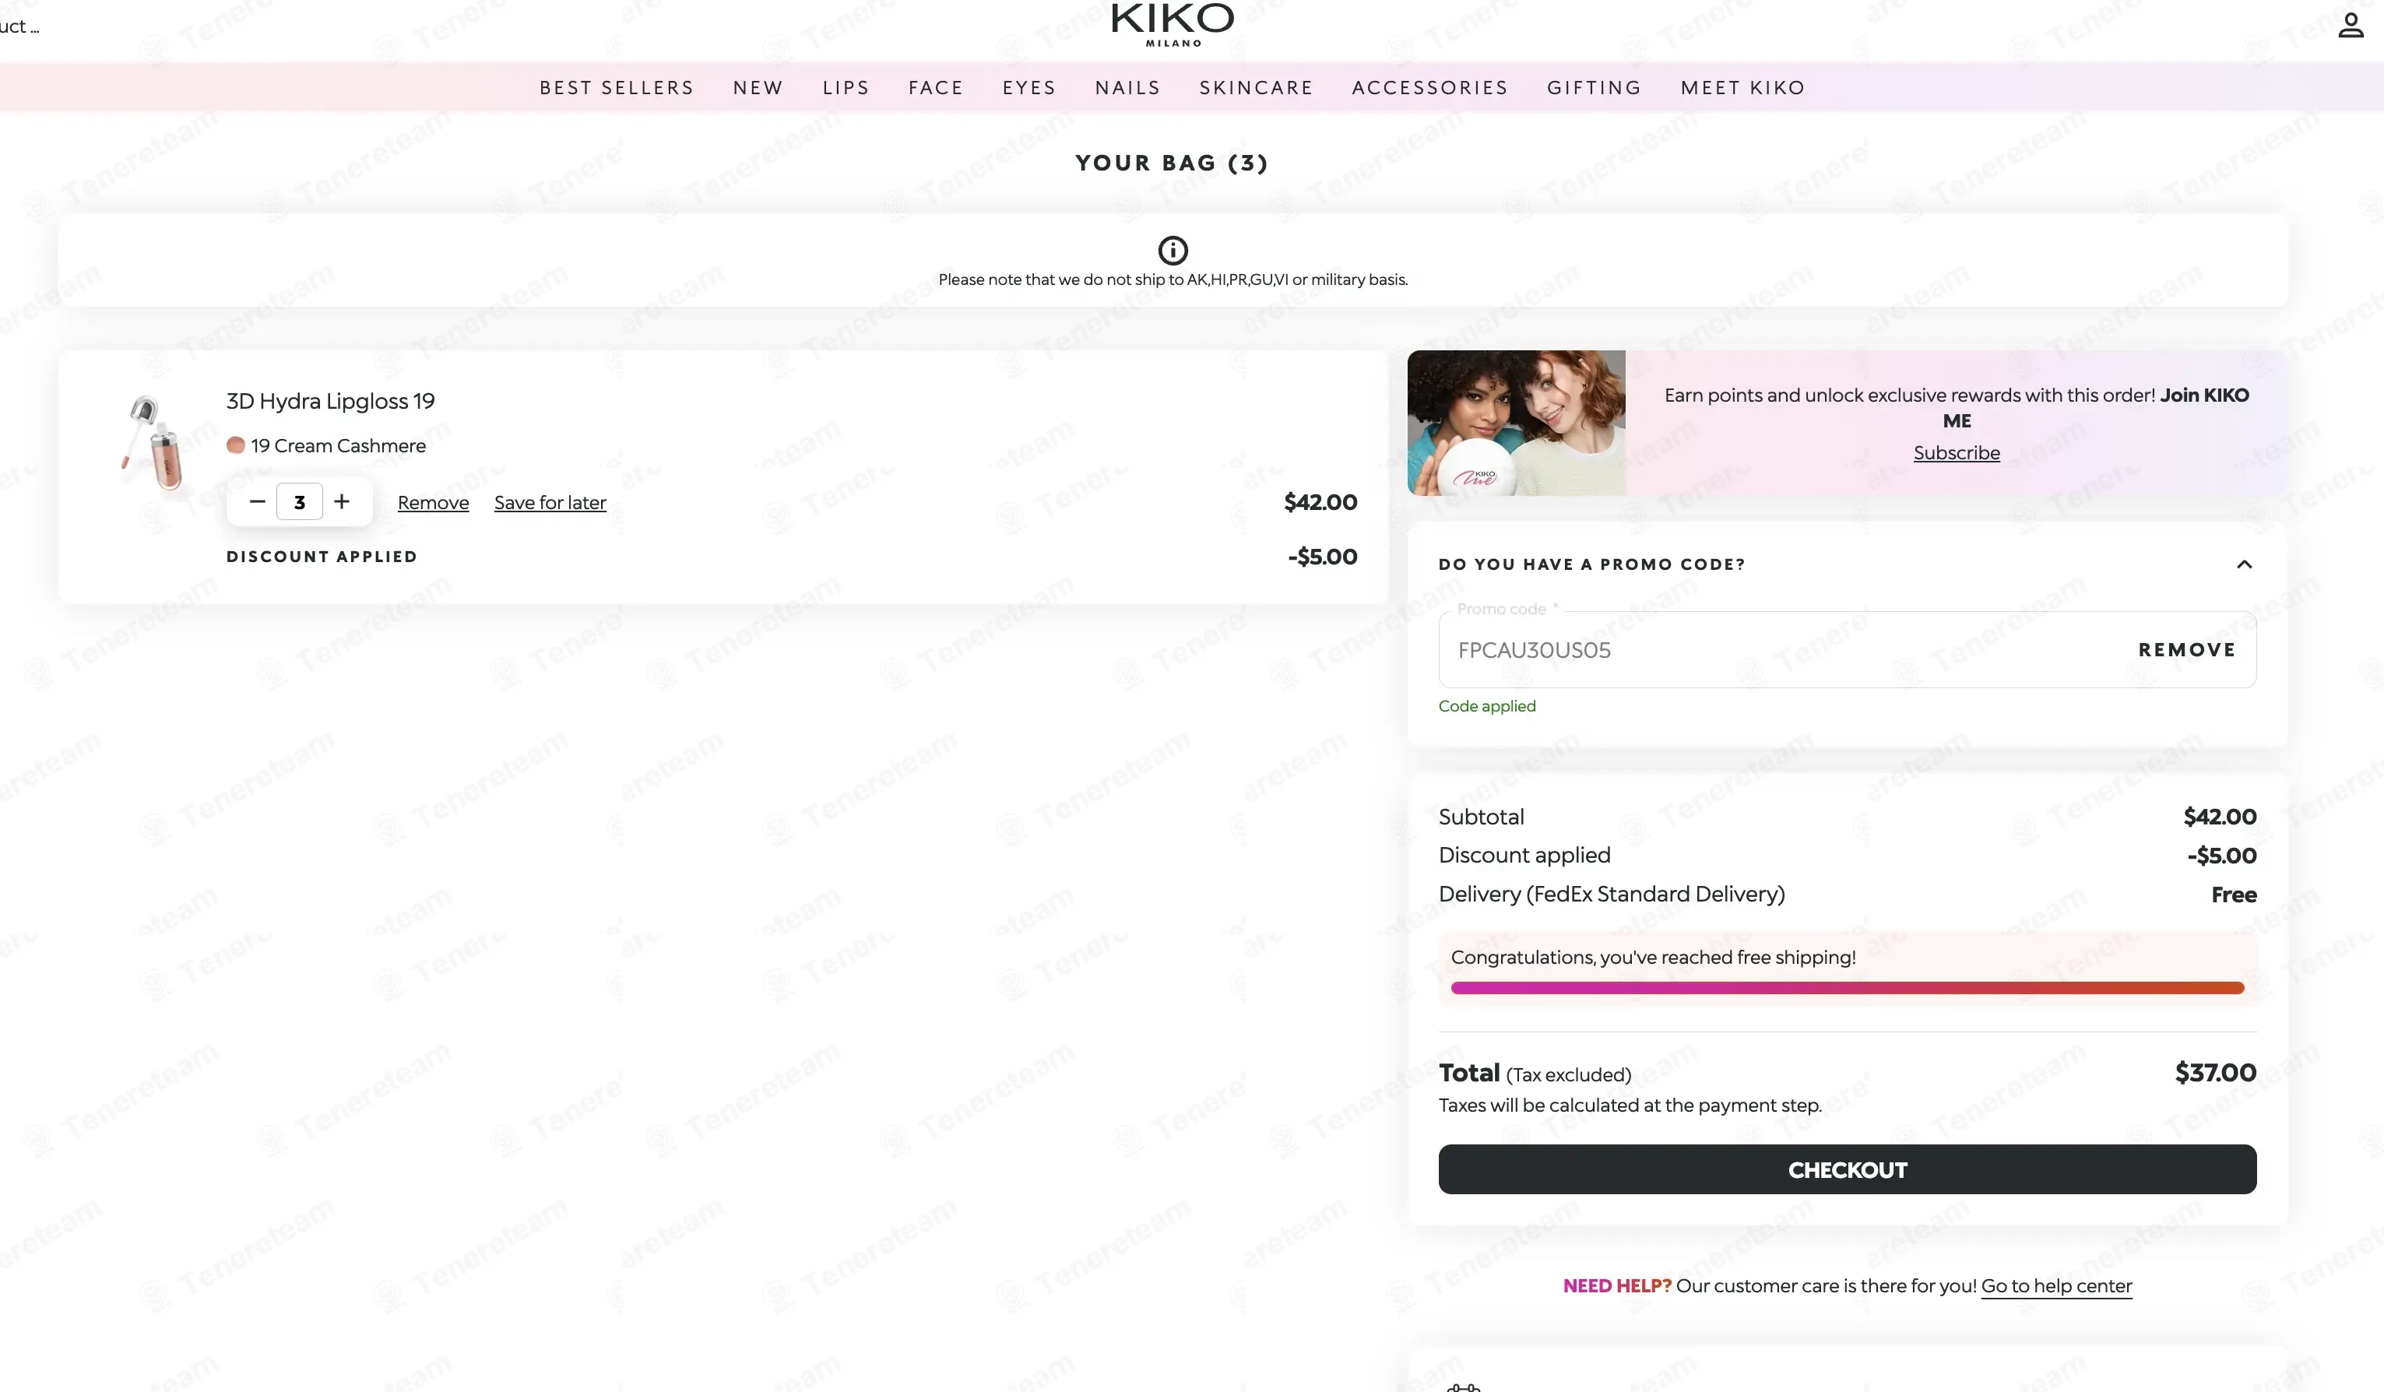Click the shipping info circle icon

[1172, 250]
